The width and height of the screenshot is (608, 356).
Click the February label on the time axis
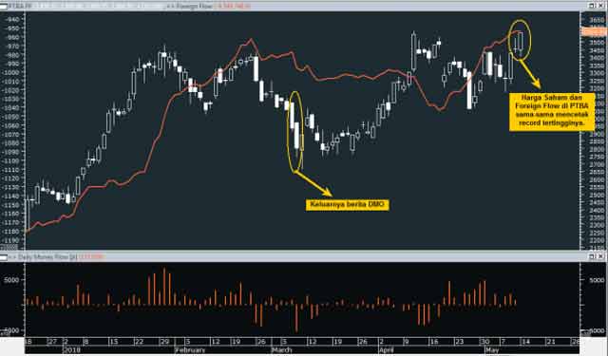[x=190, y=350]
